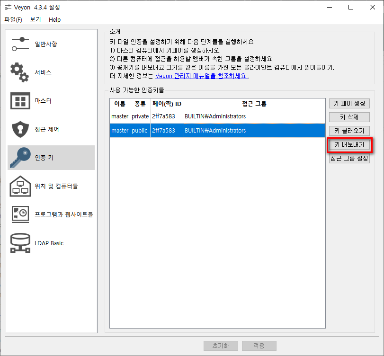Select the LDAP Basic sidebar label

[x=49, y=243]
